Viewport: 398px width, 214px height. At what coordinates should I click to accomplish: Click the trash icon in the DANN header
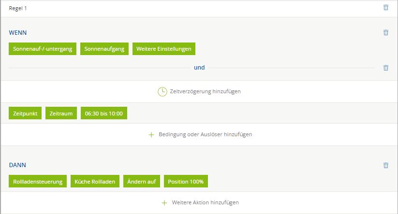click(385, 165)
